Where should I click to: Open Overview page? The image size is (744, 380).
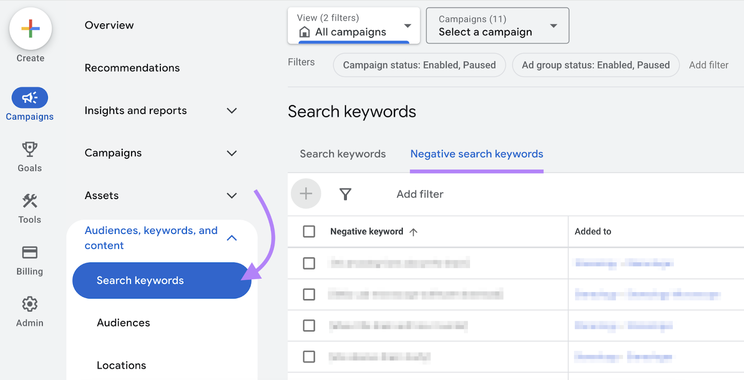[109, 25]
